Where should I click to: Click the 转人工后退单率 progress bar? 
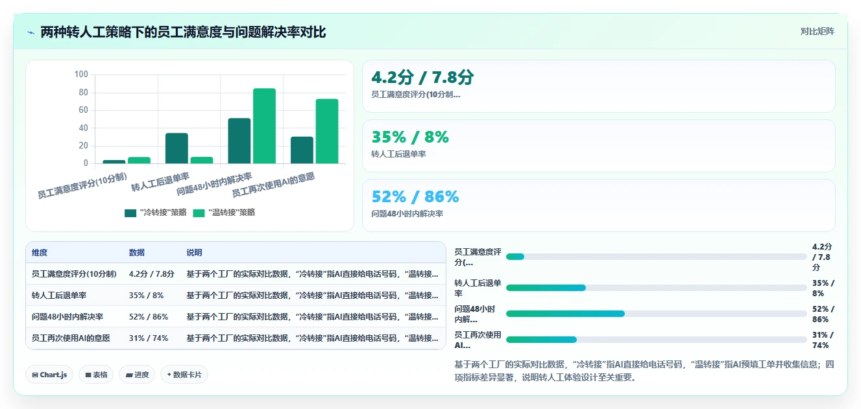pos(656,288)
